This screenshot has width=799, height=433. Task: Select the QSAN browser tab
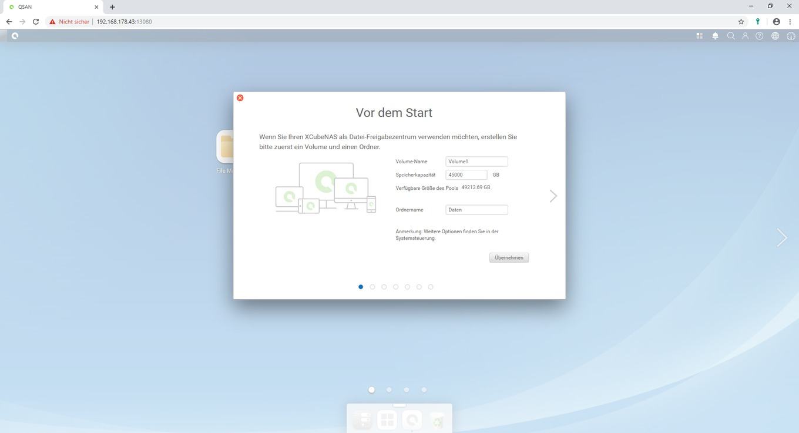(54, 7)
